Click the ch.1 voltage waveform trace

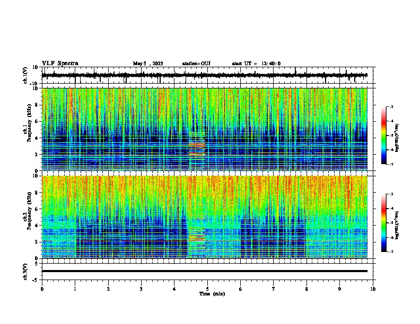click(204, 75)
